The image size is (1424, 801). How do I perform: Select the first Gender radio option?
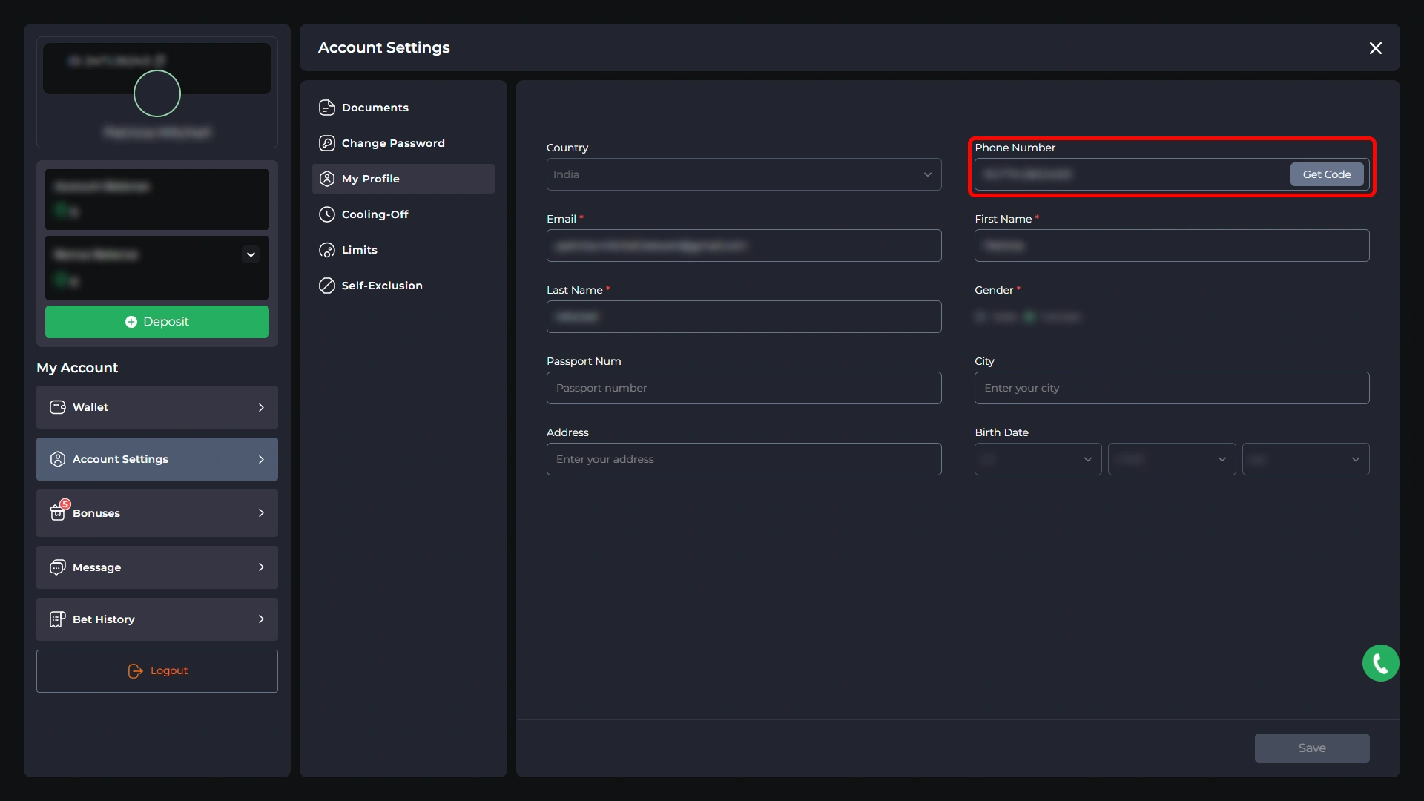click(980, 317)
